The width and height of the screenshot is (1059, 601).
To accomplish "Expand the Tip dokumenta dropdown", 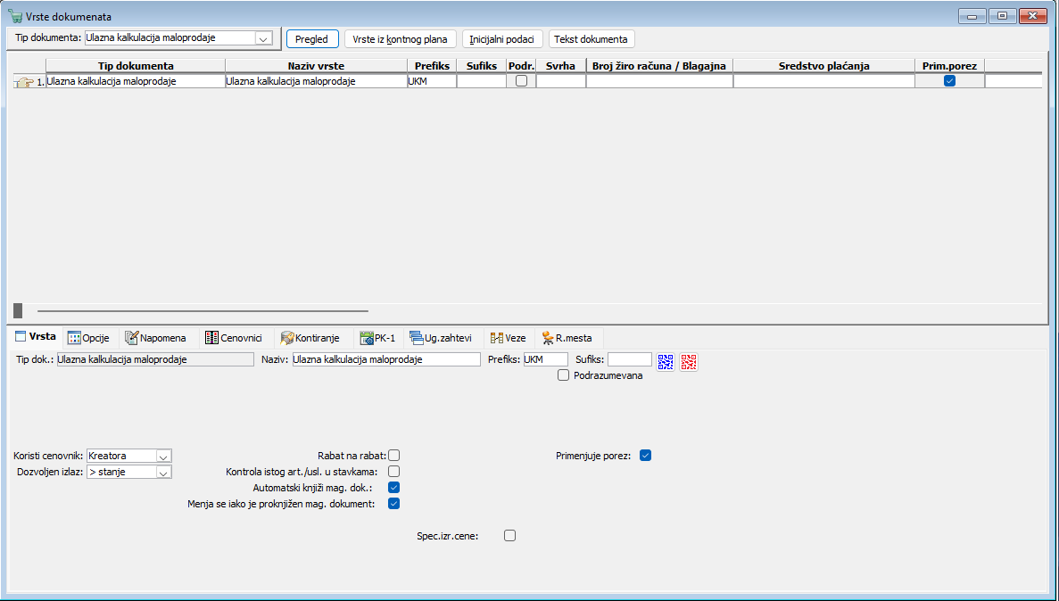I will pyautogui.click(x=263, y=38).
